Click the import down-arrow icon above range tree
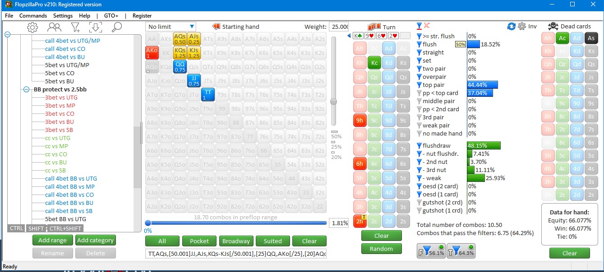 click(96, 27)
